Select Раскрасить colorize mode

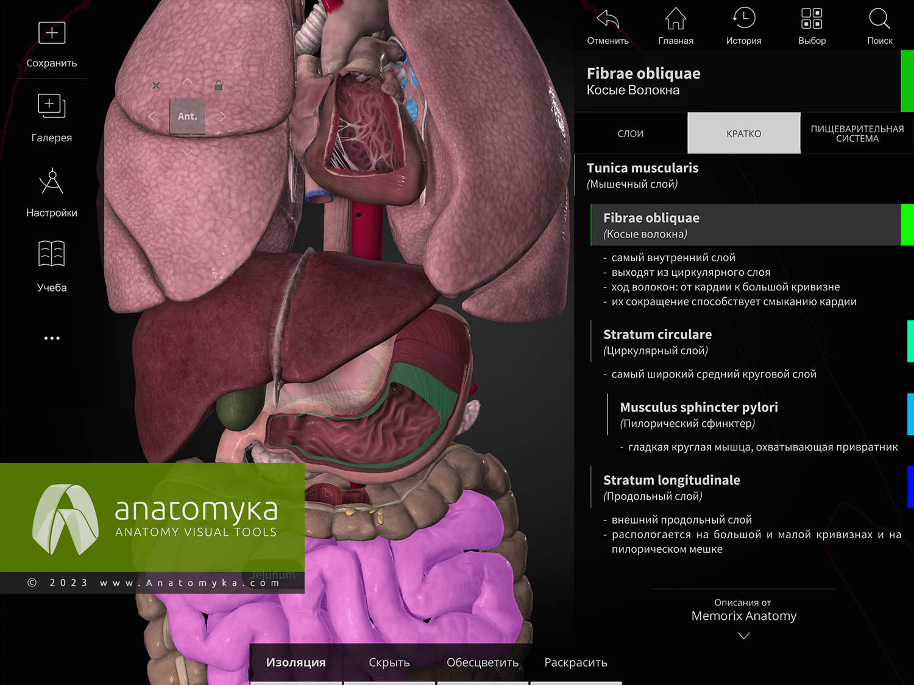576,662
